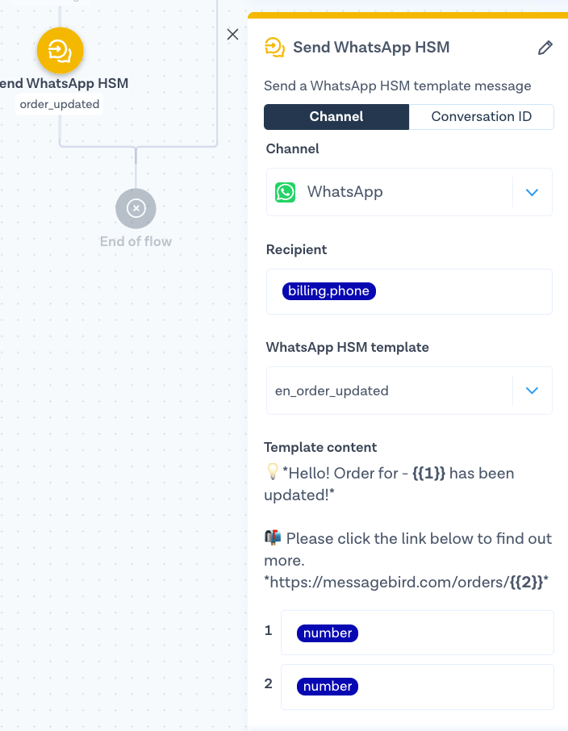Click the yellow Send WhatsApp HSM node icon
The height and width of the screenshot is (731, 568).
tap(60, 51)
